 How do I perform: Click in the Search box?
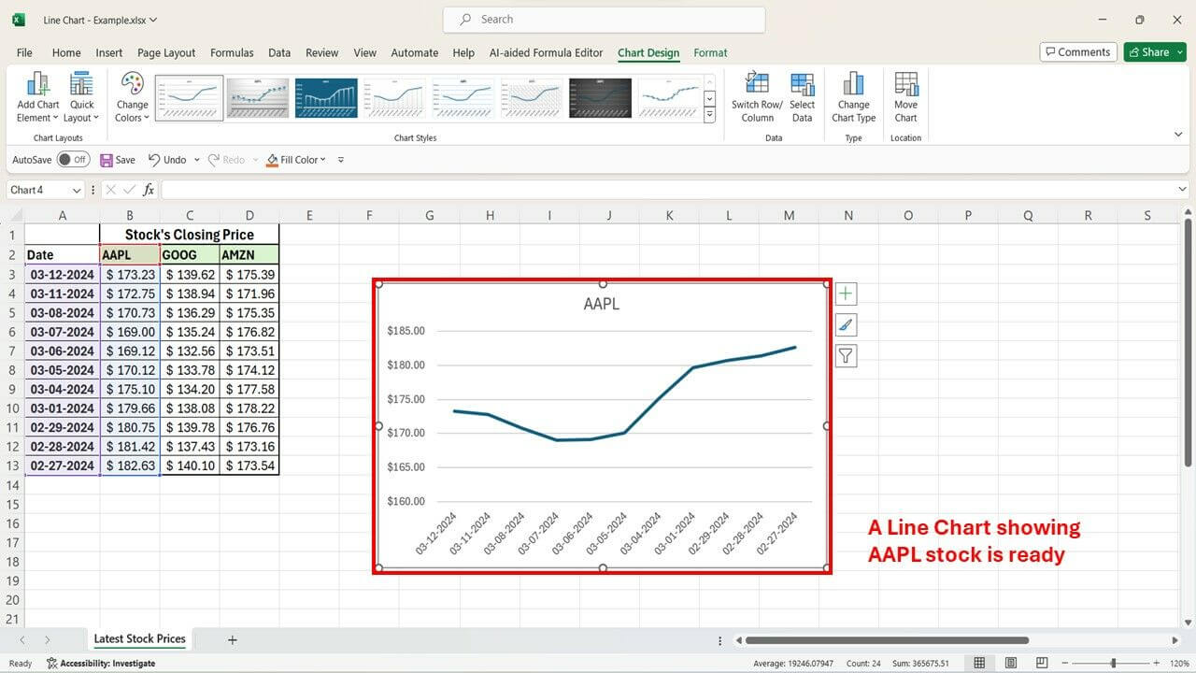pos(605,20)
